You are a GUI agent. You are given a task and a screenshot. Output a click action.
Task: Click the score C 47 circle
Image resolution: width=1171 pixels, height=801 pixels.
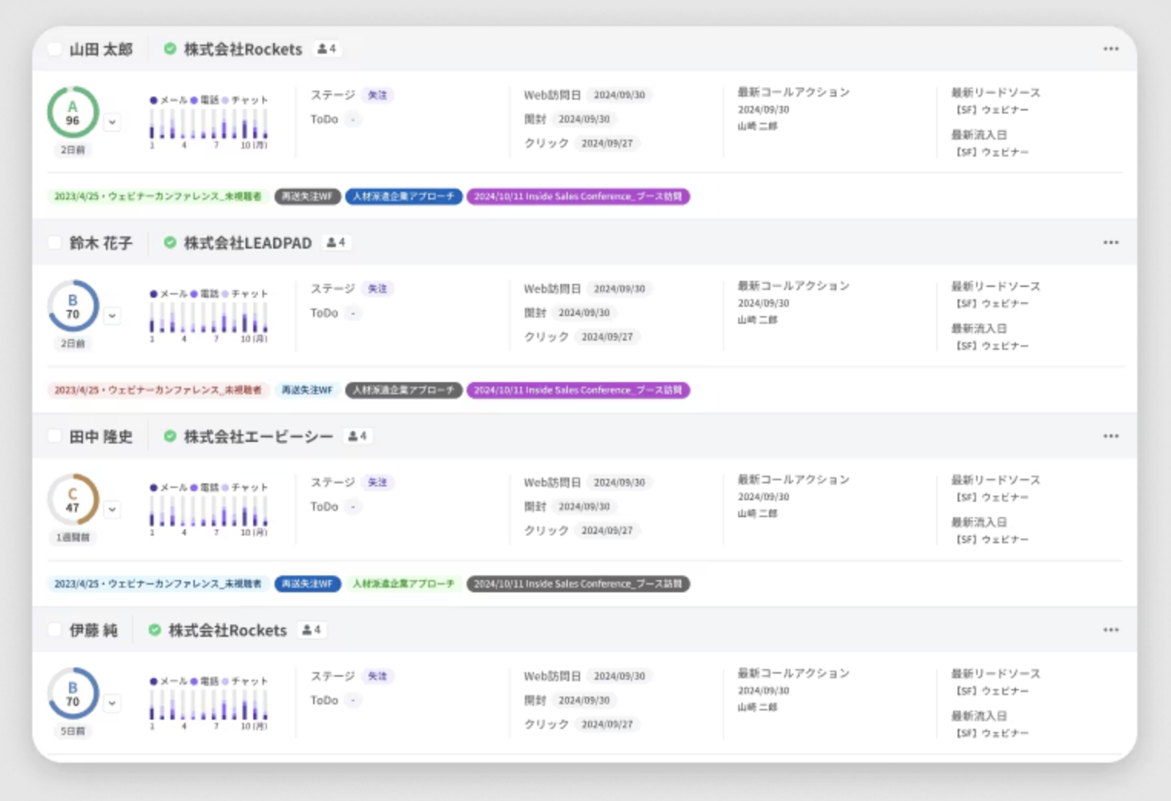[x=73, y=500]
